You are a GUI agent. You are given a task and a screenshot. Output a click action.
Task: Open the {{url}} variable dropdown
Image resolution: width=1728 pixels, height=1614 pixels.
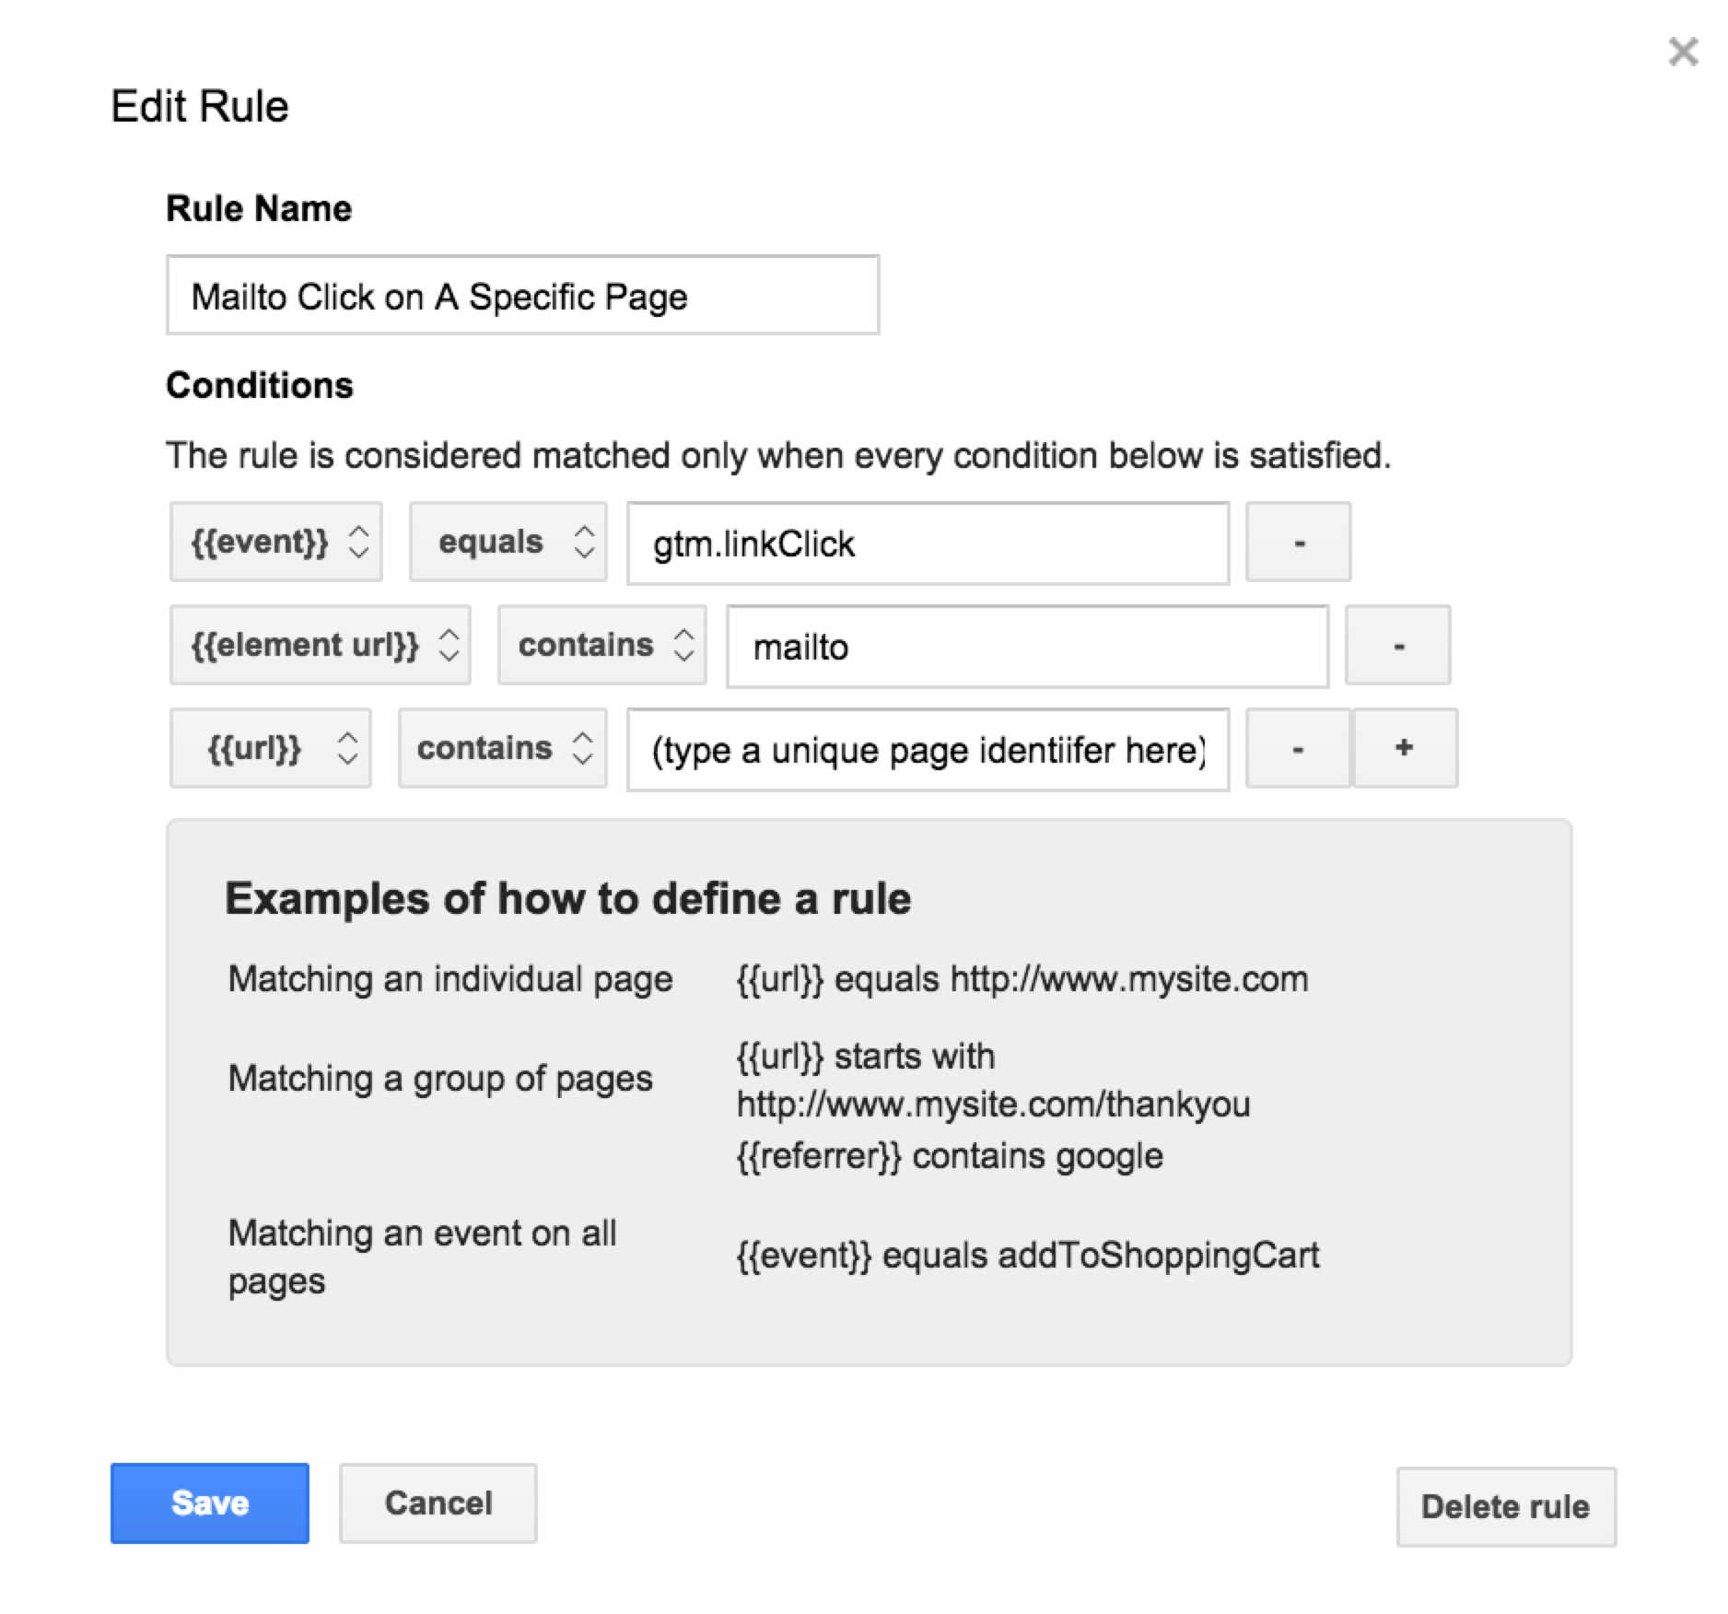click(x=271, y=749)
